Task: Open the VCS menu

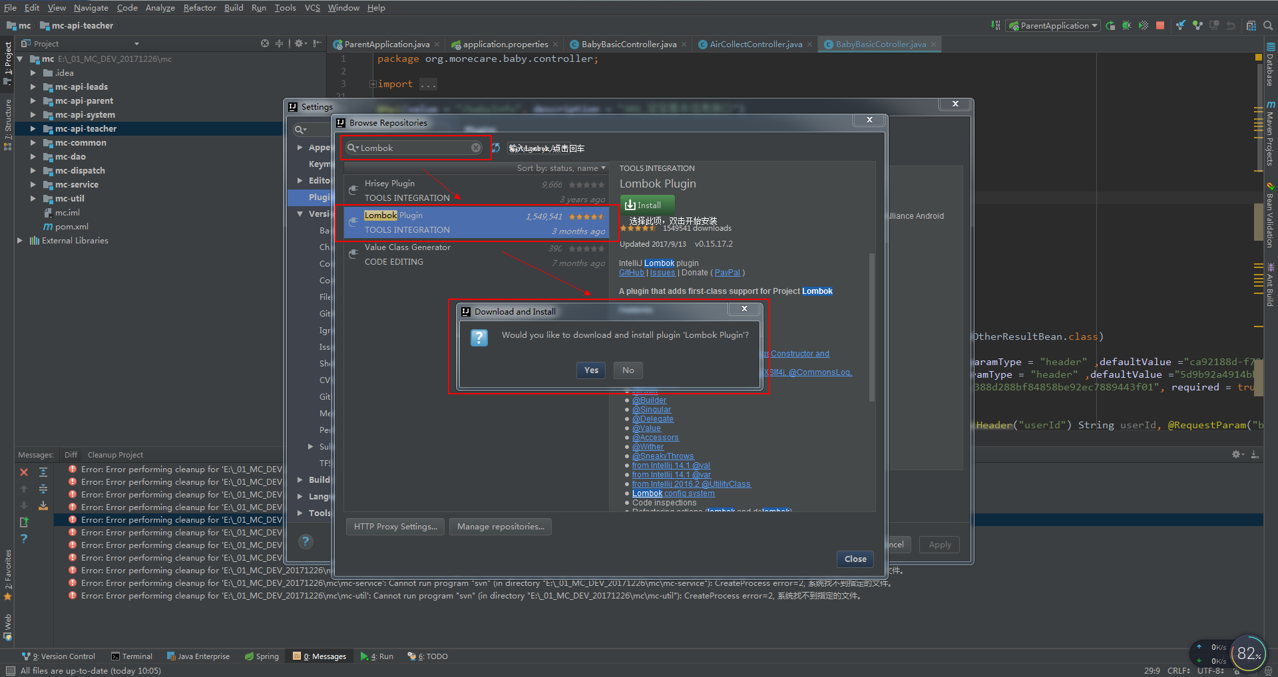Action: (312, 7)
